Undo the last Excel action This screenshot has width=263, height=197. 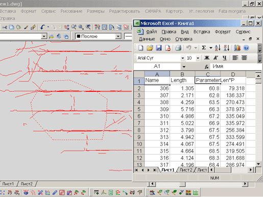[188, 48]
